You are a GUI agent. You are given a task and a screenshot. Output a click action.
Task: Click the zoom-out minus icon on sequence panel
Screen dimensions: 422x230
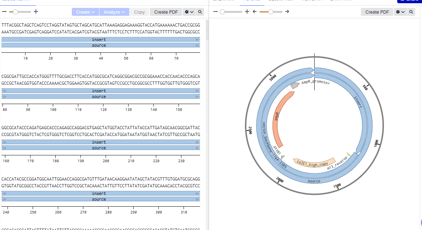[x=4, y=11]
